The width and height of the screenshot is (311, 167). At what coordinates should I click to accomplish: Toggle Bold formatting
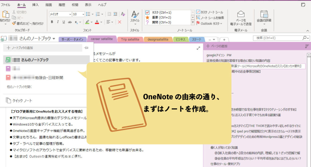click(52, 22)
